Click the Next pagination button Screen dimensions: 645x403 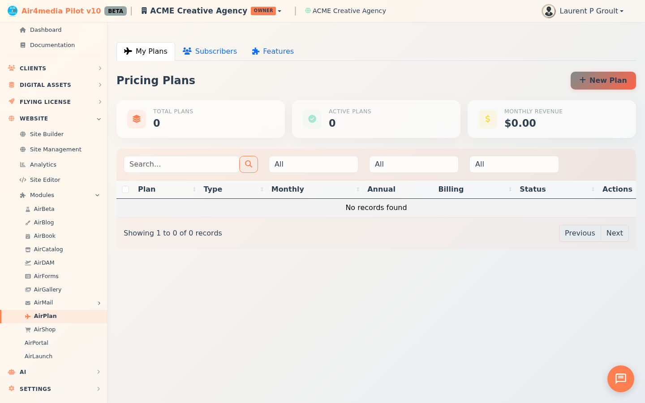(615, 233)
